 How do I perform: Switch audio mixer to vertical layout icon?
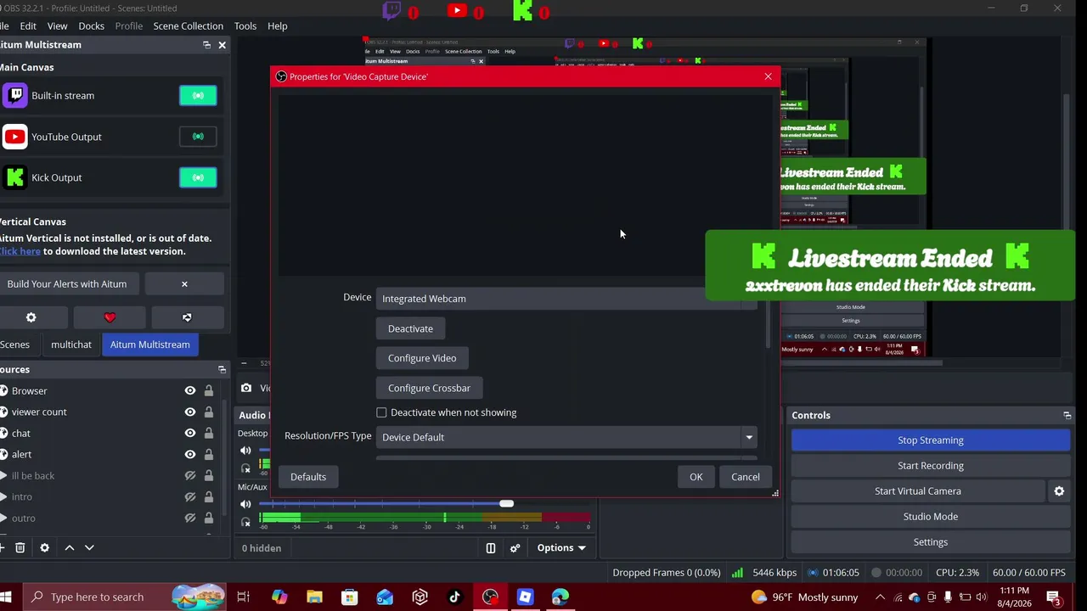click(x=490, y=548)
